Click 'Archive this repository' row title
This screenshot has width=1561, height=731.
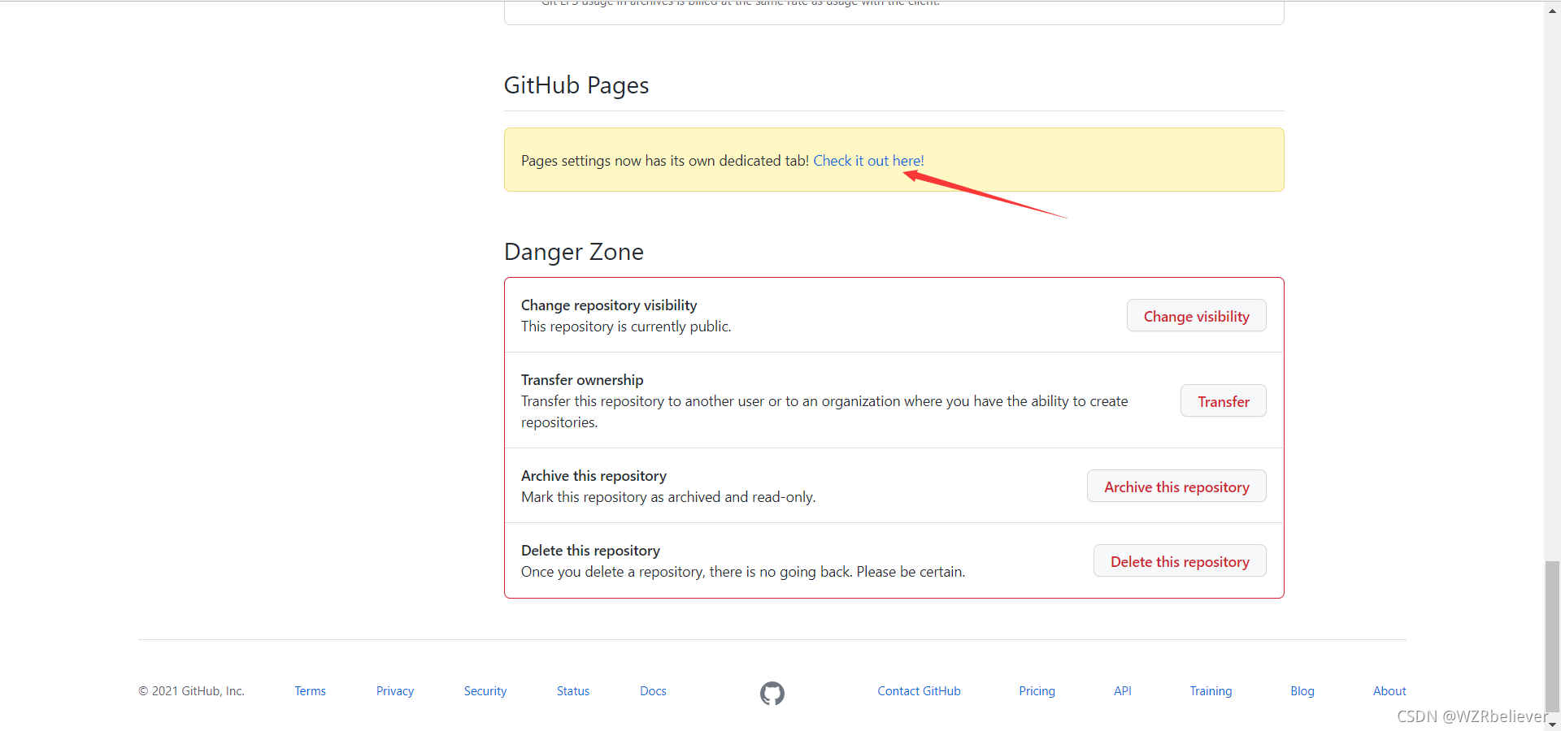point(594,476)
